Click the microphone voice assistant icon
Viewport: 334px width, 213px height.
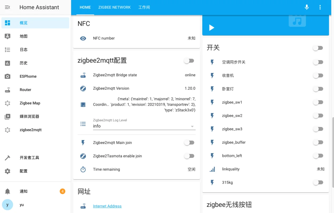[x=307, y=7]
